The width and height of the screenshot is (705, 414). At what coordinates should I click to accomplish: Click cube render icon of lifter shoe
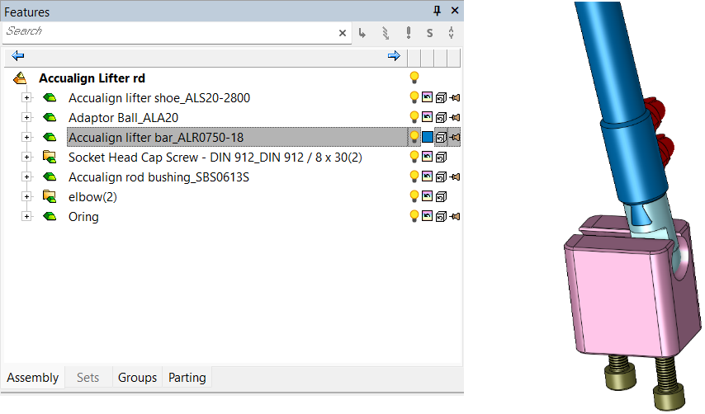441,97
